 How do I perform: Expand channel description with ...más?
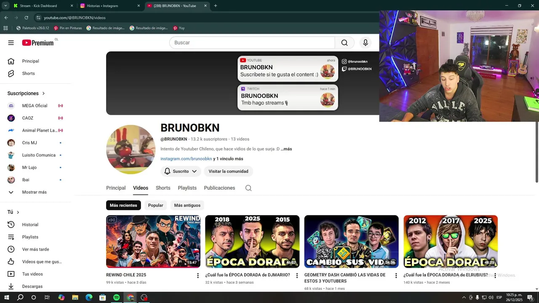tap(286, 149)
